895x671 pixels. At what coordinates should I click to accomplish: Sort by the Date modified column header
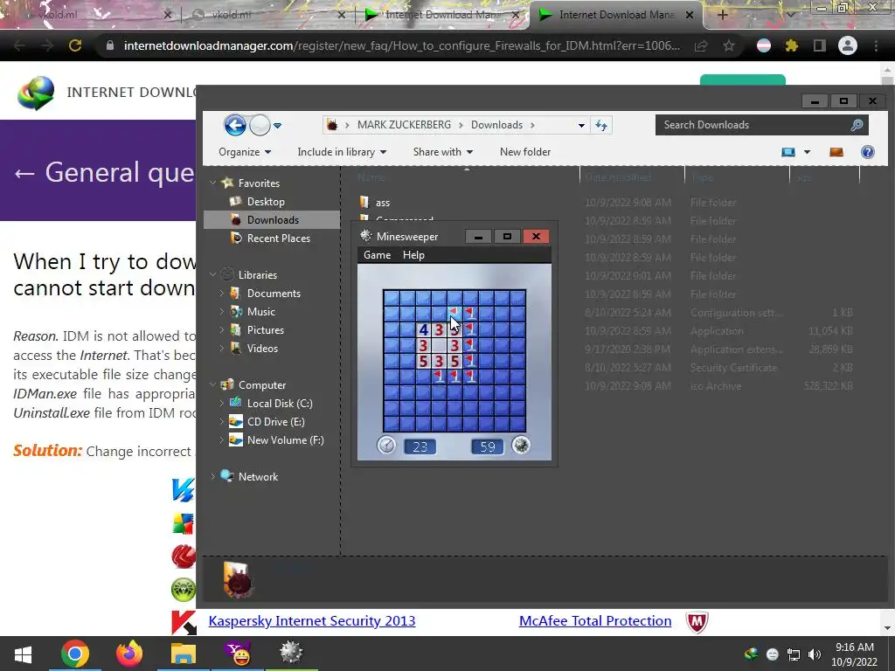point(618,177)
